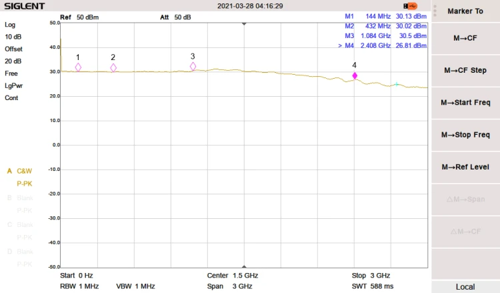Click the center frequency triangle at top of graph
The width and height of the screenshot is (500, 293).
click(244, 24)
